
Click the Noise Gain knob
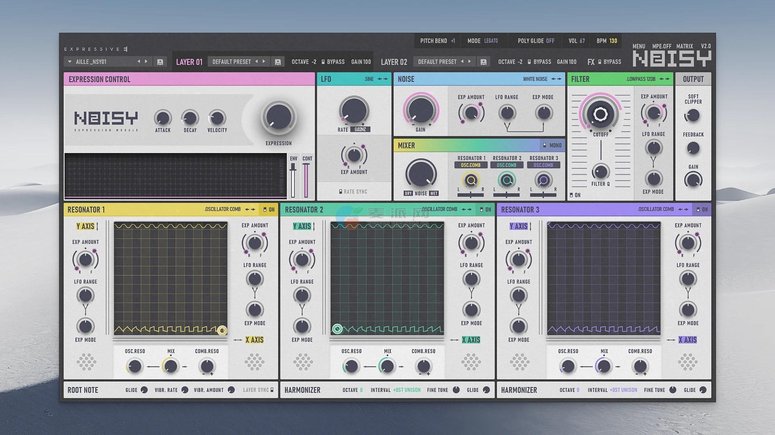421,110
